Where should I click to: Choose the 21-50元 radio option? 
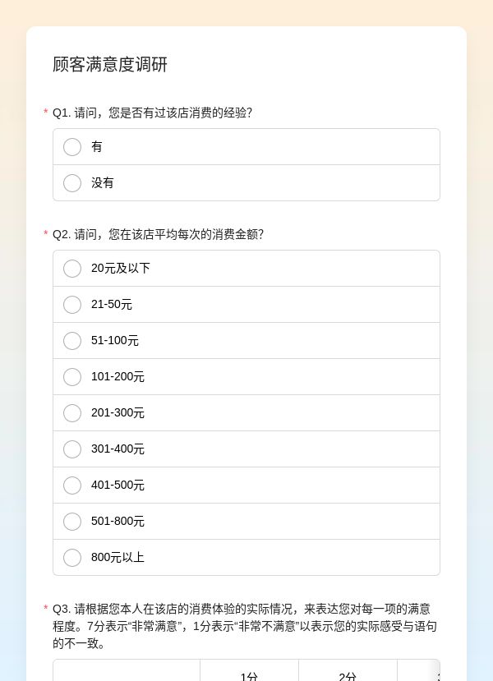[72, 305]
